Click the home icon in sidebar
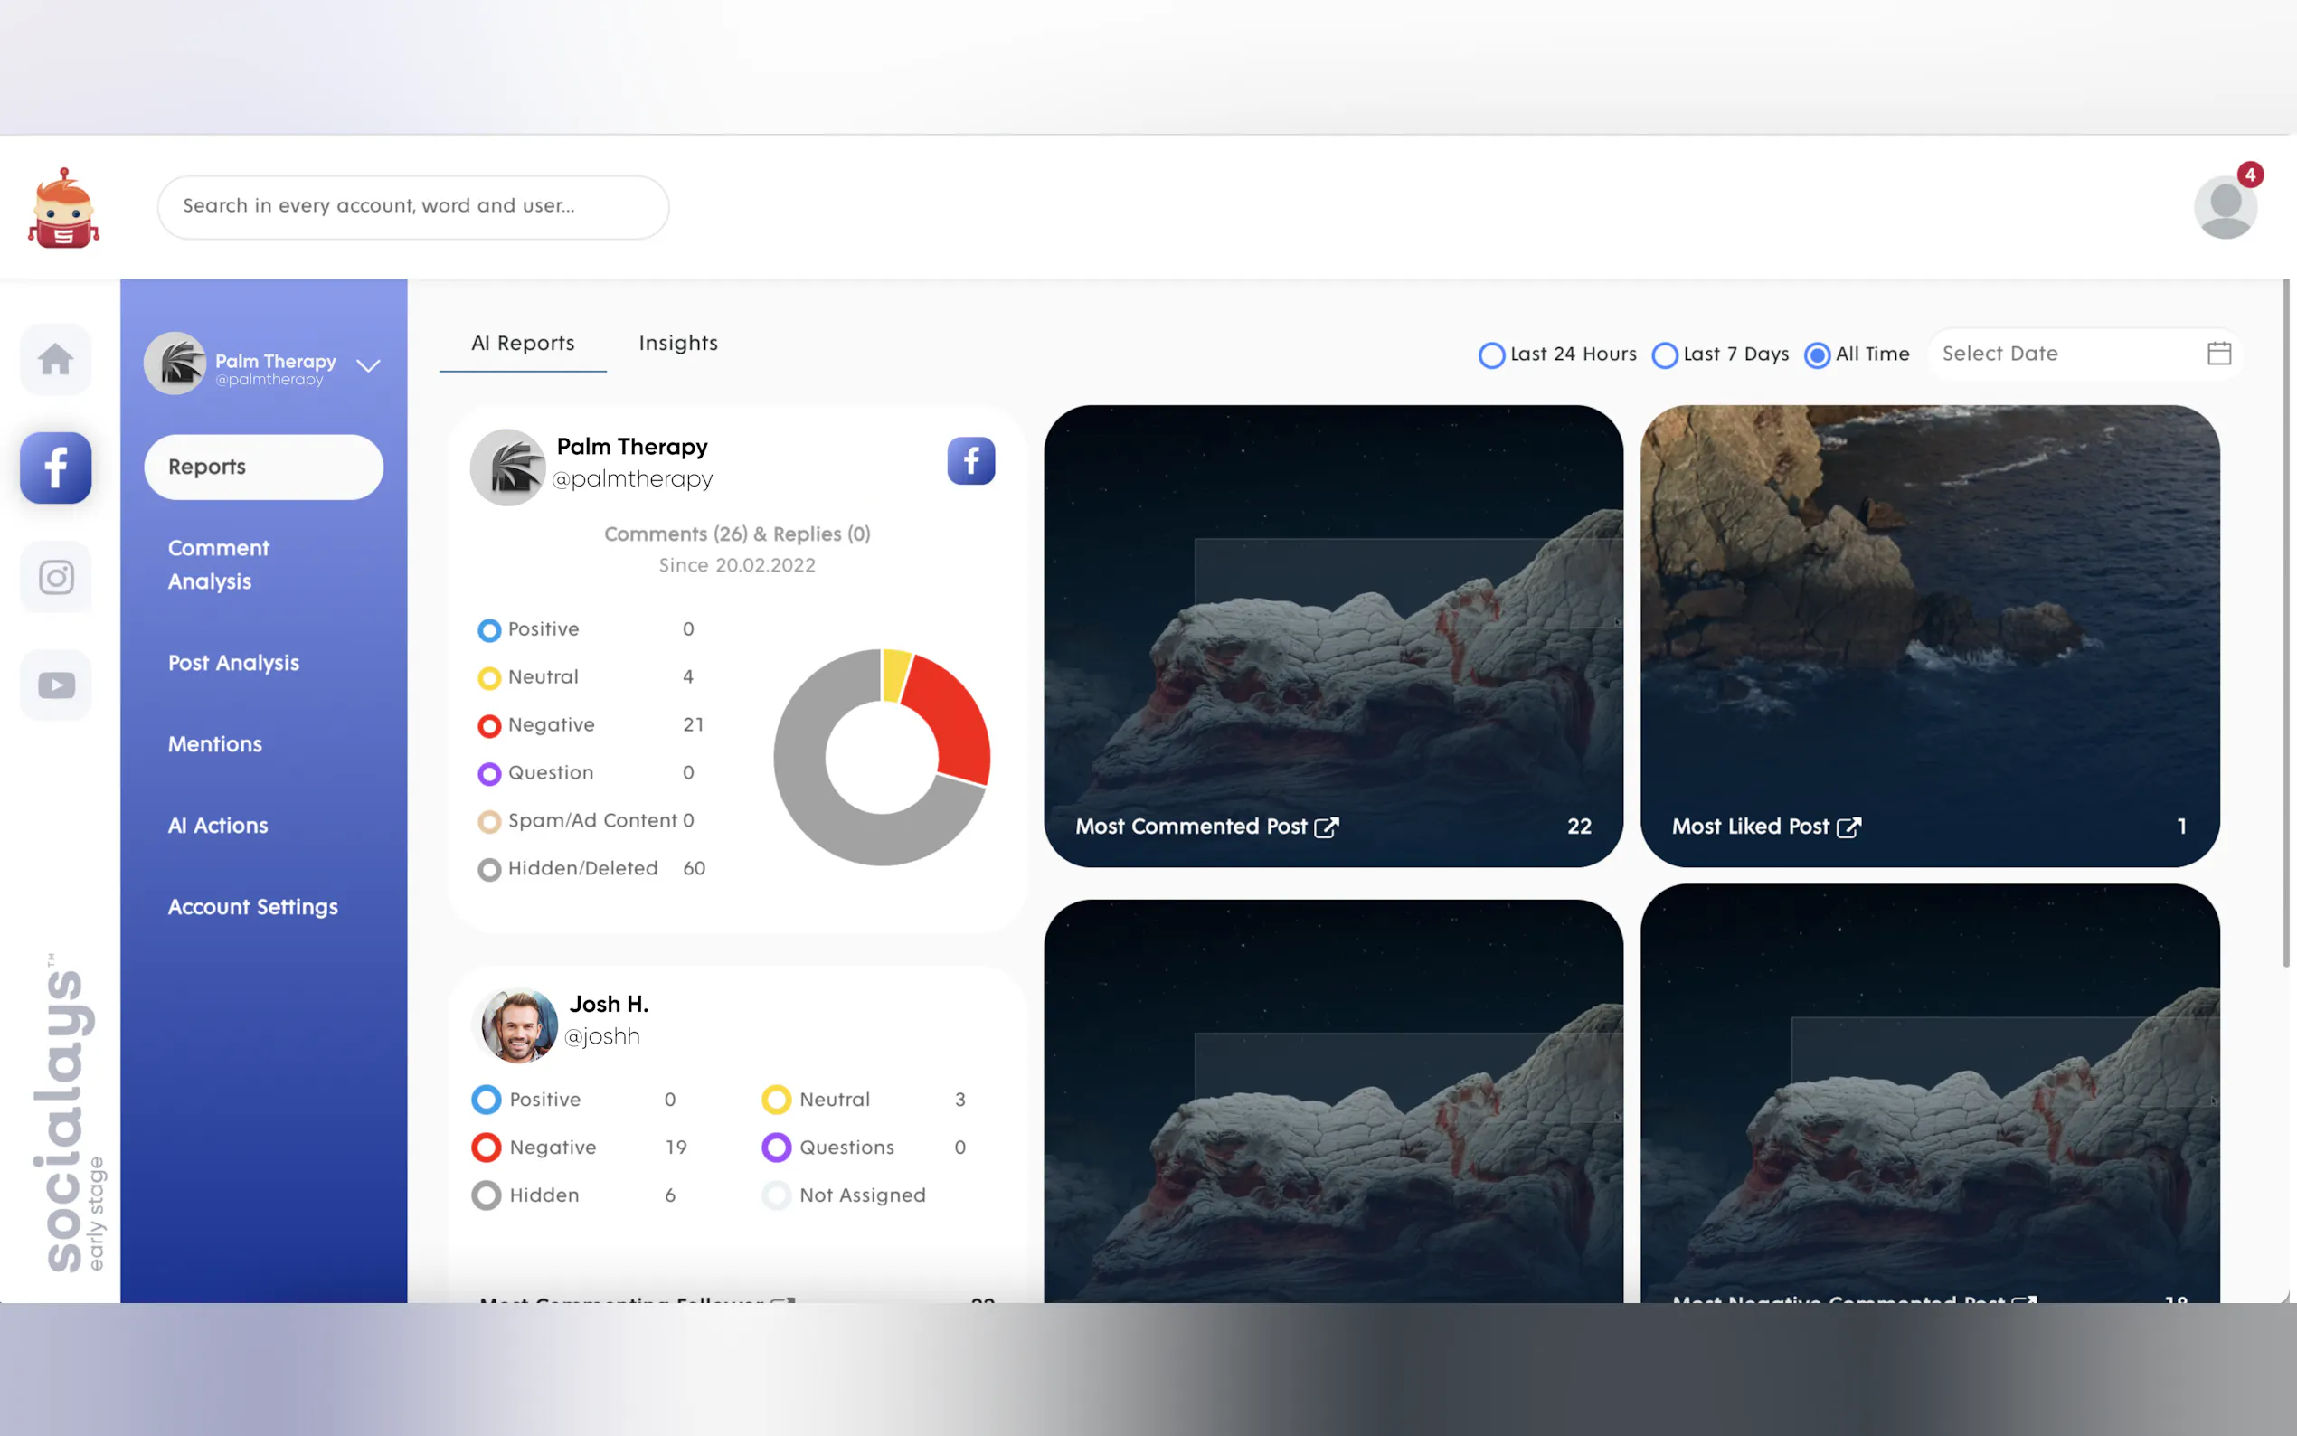This screenshot has width=2297, height=1436. click(x=55, y=359)
